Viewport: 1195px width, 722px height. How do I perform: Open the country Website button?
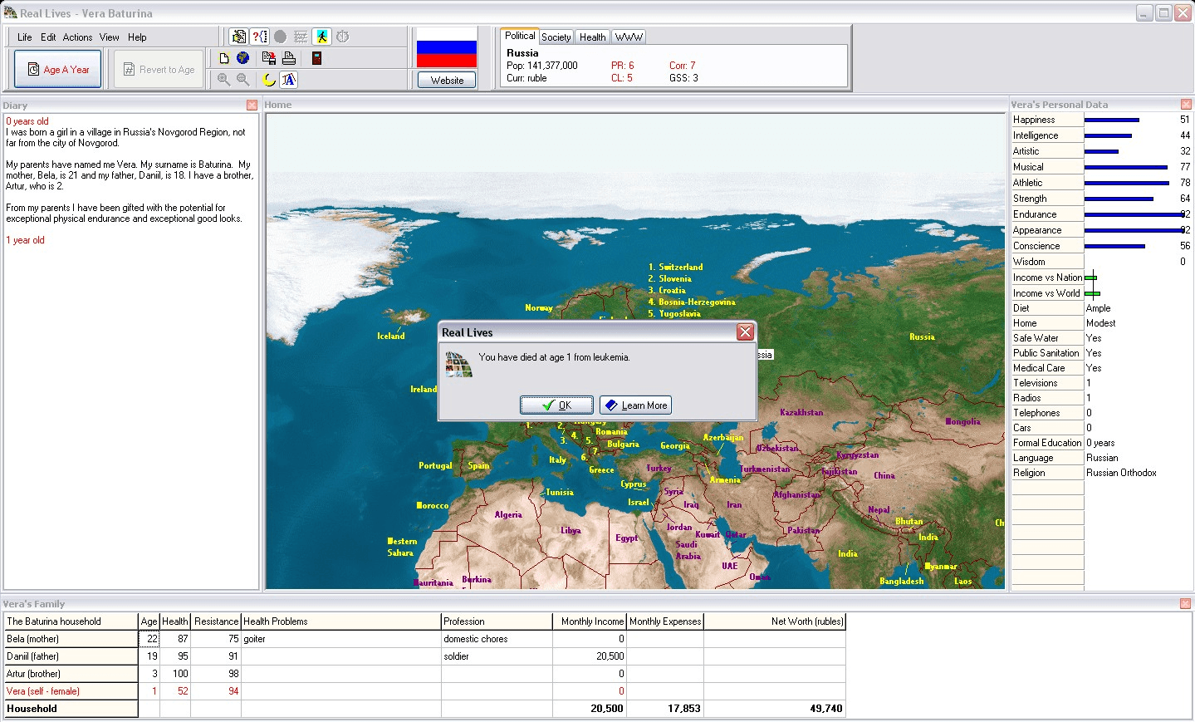pos(447,80)
